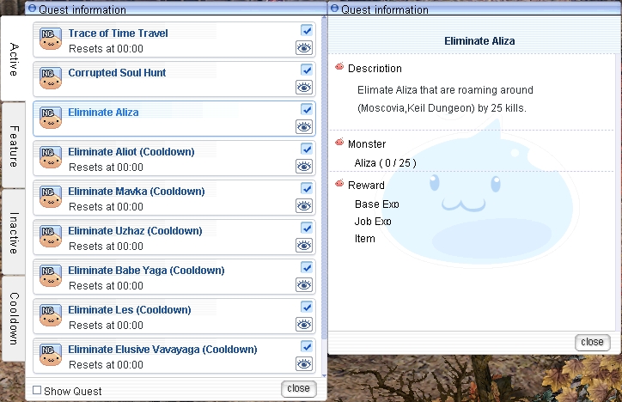Click the Eliminate Les quest icon
This screenshot has height=402, width=622.
coord(50,316)
